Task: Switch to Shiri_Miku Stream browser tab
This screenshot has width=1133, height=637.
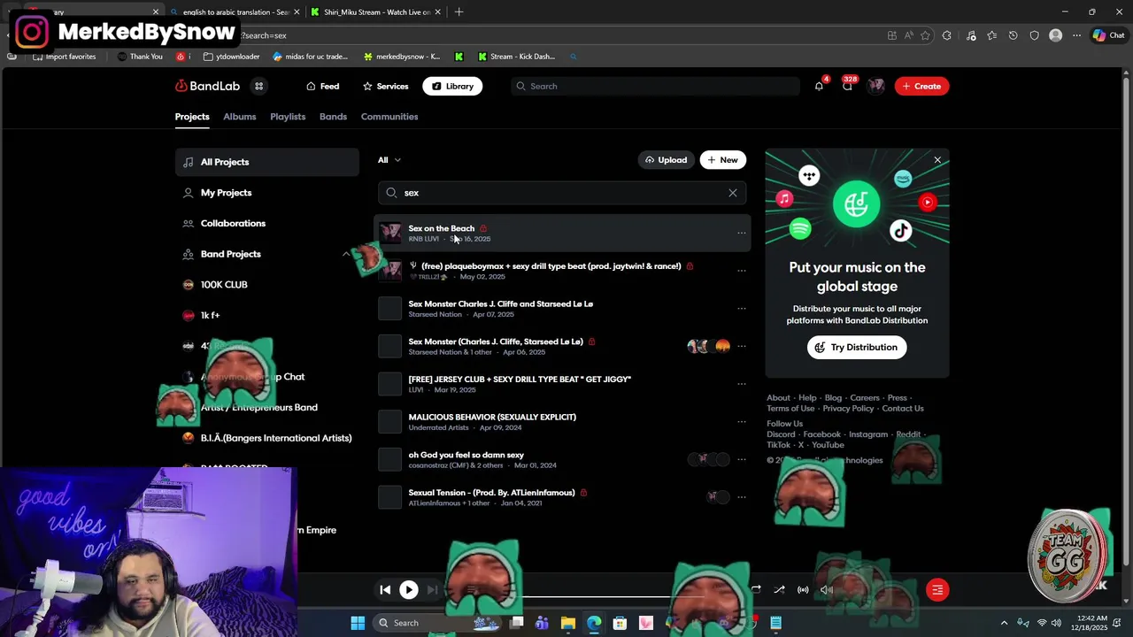Action: tap(376, 12)
